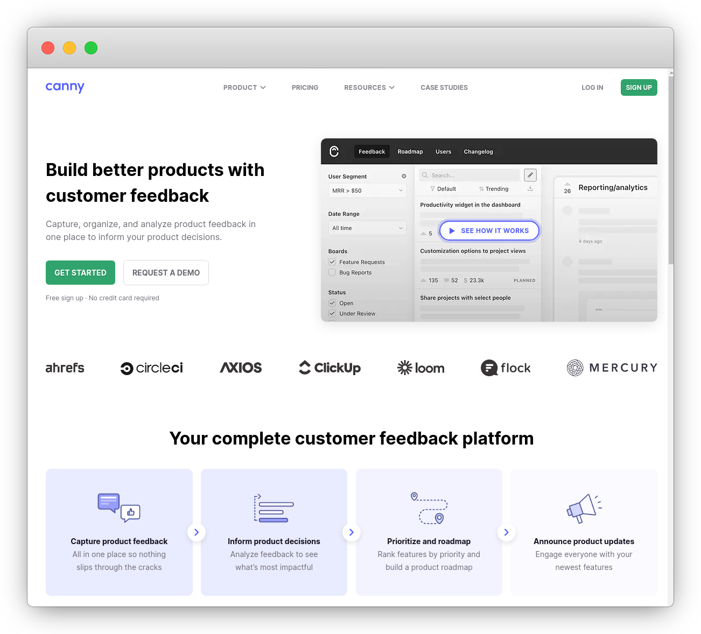Open the Inform product decisions card
The width and height of the screenshot is (701, 634).
pos(274,532)
